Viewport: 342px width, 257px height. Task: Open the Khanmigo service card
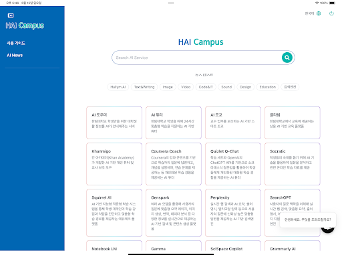114,164
